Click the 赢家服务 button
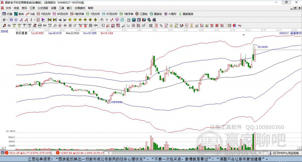The image size is (302, 162). coord(186,14)
